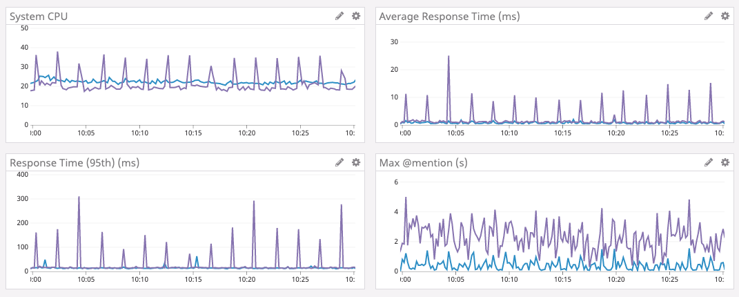Screen dimensions: 739x297
Task: Edit the System CPU graph with pencil icon
Action: 339,16
